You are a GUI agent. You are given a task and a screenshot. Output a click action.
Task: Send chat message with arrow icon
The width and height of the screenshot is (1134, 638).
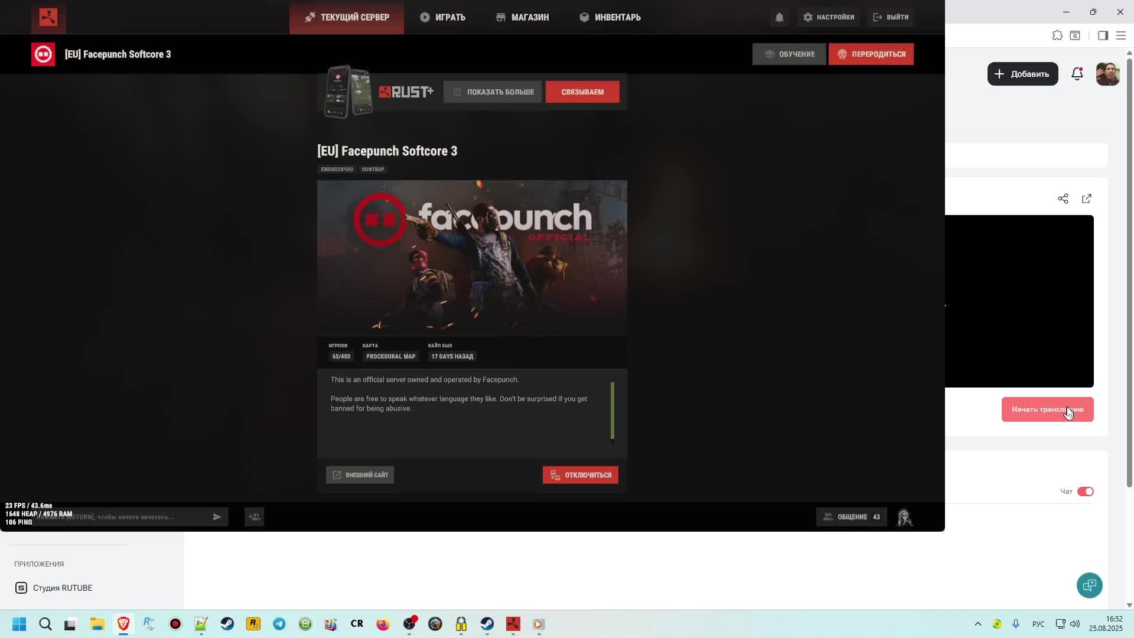click(x=217, y=517)
